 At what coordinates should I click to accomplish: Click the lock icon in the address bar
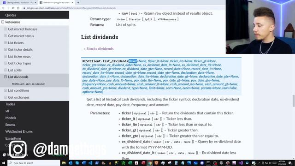point(24,8)
